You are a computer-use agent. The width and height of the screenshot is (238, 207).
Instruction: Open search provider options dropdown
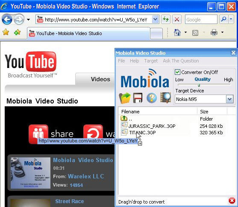tap(231, 19)
